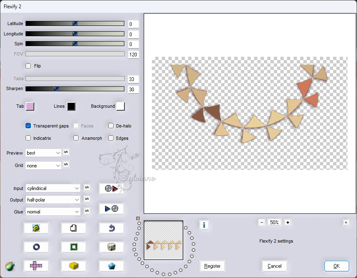This screenshot has width=357, height=278.
Task: Click the small caret button at right
Action: (346, 222)
